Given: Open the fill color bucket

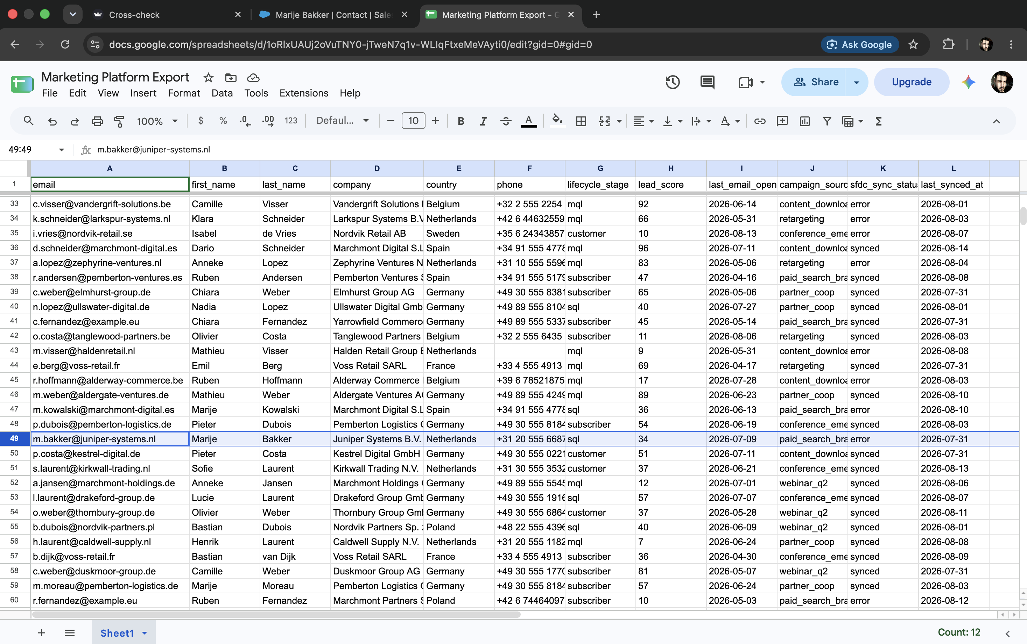Looking at the screenshot, I should click(557, 121).
